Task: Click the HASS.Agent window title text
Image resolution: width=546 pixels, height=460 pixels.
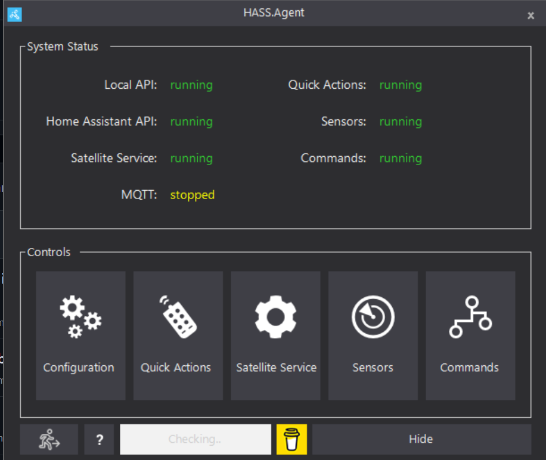Action: (x=274, y=13)
